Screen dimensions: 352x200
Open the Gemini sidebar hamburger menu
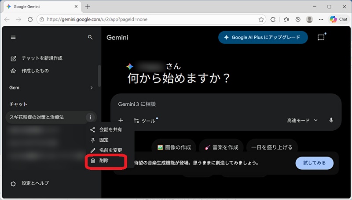click(13, 37)
